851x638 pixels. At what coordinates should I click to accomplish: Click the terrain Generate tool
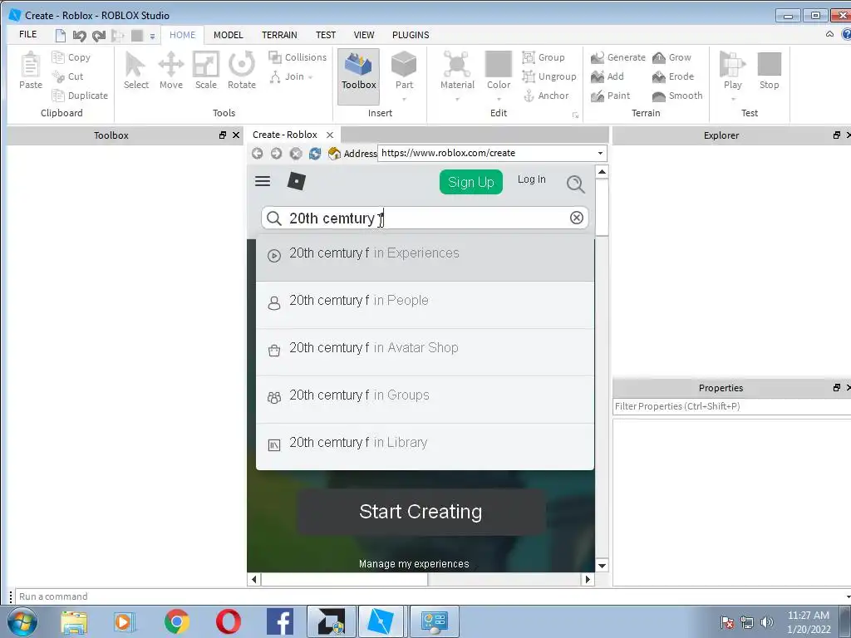tap(617, 57)
